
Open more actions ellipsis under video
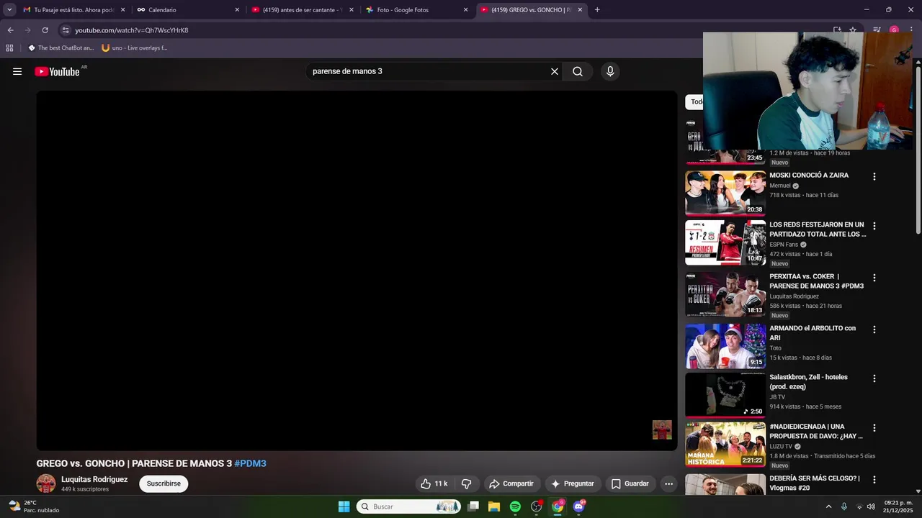[x=668, y=483]
